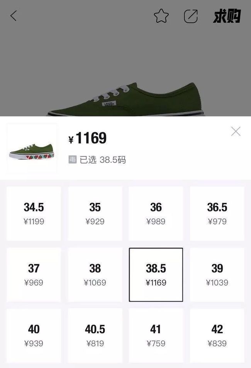
Task: Deselect the highlighted size 38.5
Action: [156, 275]
